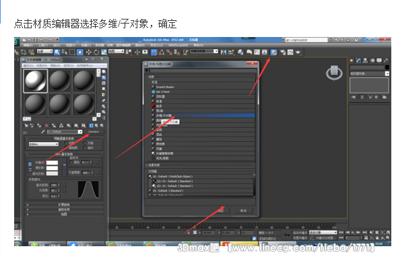Click the Backlight icon beside sample slots
The height and width of the screenshot is (259, 394).
coord(104,77)
